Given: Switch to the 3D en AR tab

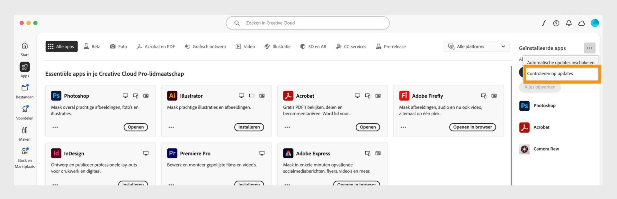Looking at the screenshot, I should [x=313, y=46].
